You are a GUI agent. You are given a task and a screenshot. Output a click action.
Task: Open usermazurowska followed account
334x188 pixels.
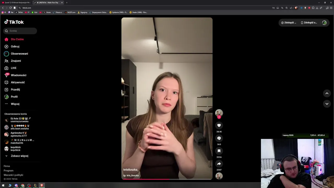point(18,120)
